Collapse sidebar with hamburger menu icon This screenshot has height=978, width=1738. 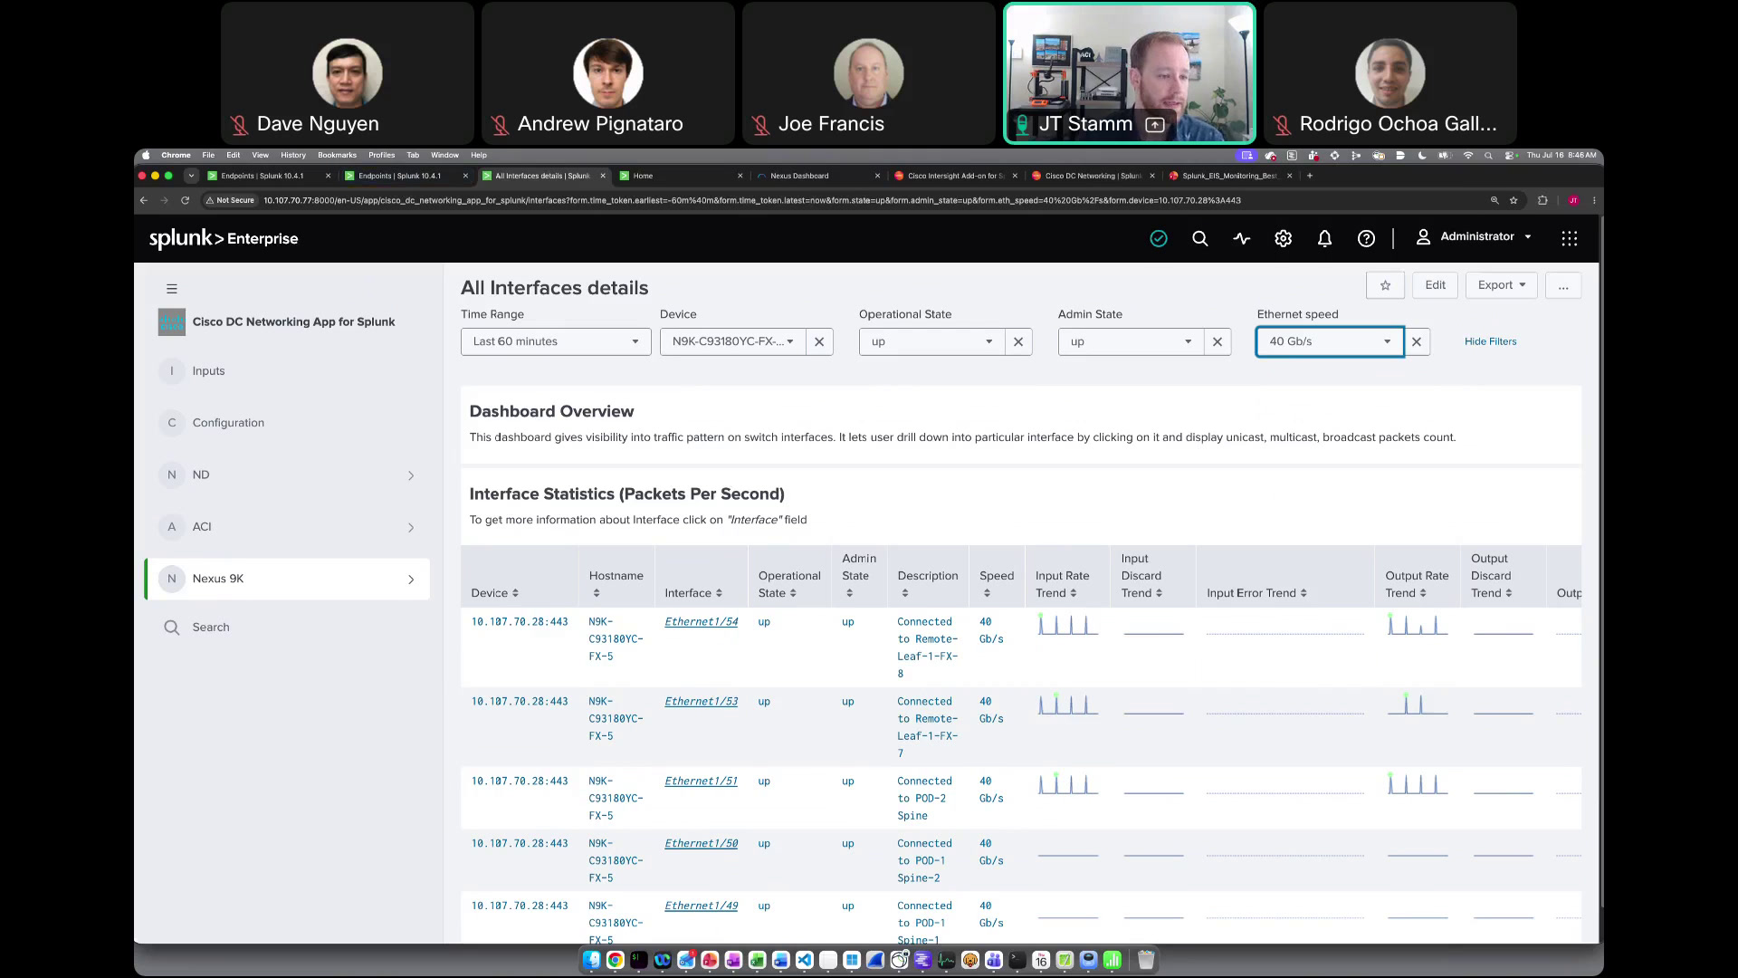pos(172,289)
